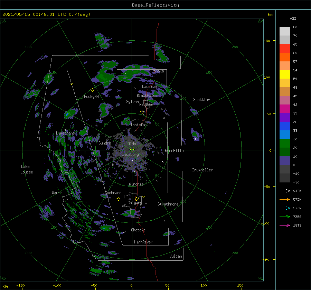Click the Cochrane label
Viewport: 311px width, 290px height.
click(113, 193)
